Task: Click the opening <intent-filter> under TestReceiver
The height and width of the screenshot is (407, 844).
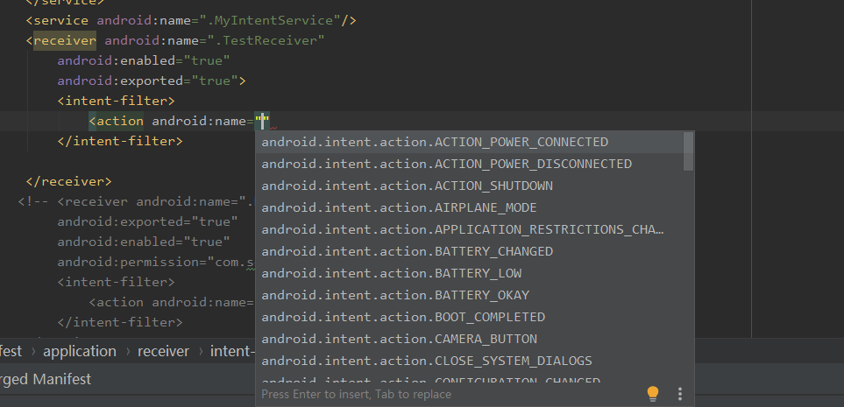Action: (x=117, y=101)
